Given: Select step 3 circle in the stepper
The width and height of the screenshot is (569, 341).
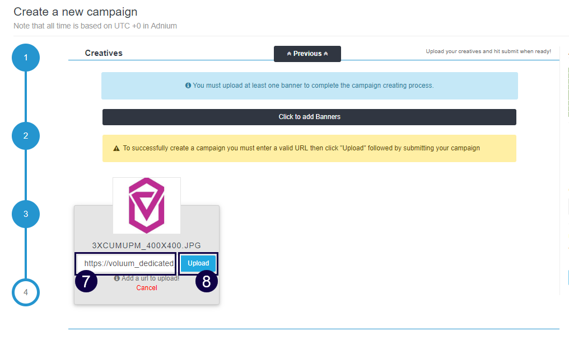Looking at the screenshot, I should click(25, 214).
